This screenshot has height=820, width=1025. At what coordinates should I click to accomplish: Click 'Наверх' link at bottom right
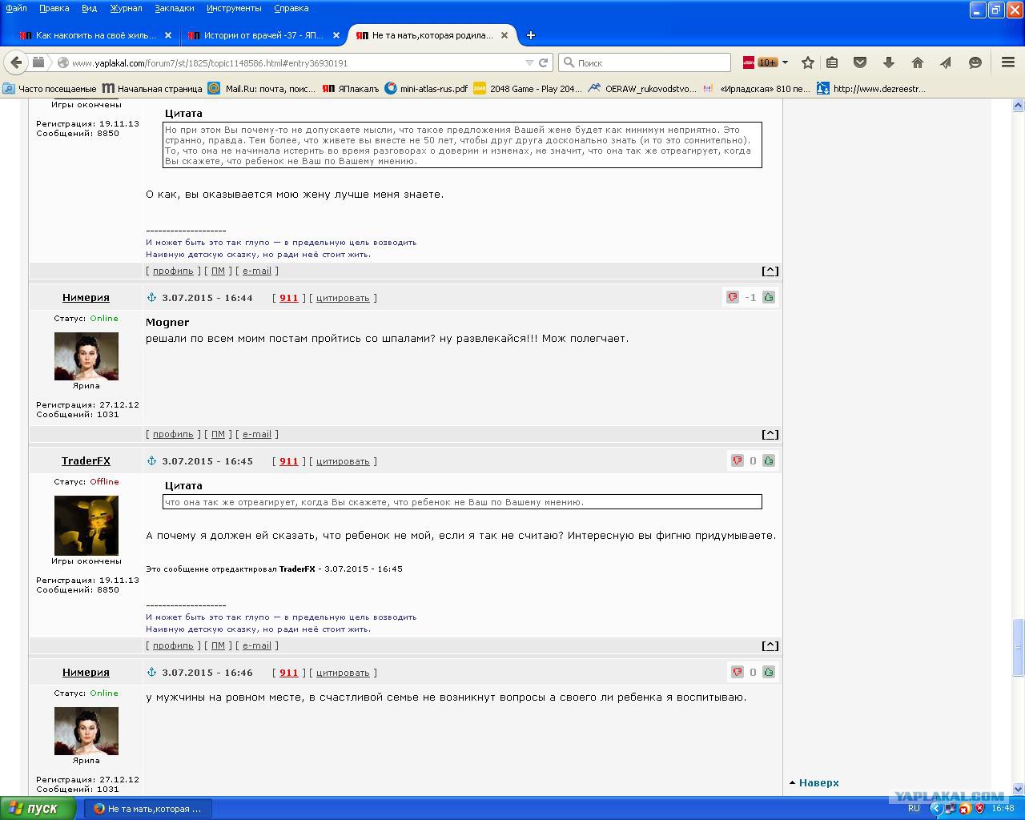(818, 782)
